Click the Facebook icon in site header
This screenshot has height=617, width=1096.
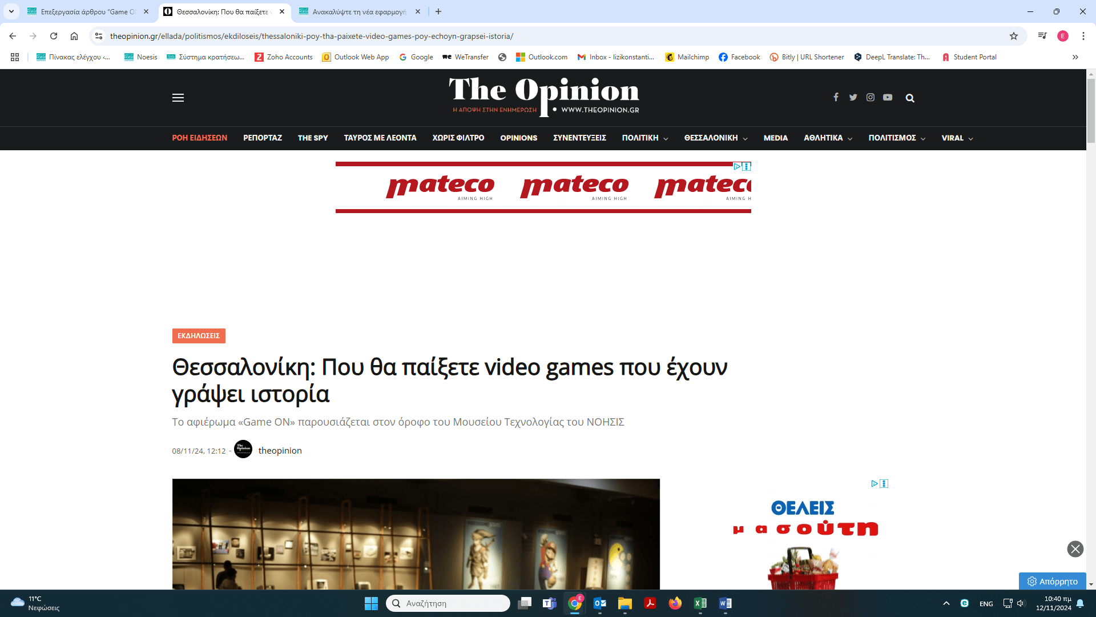click(x=836, y=97)
